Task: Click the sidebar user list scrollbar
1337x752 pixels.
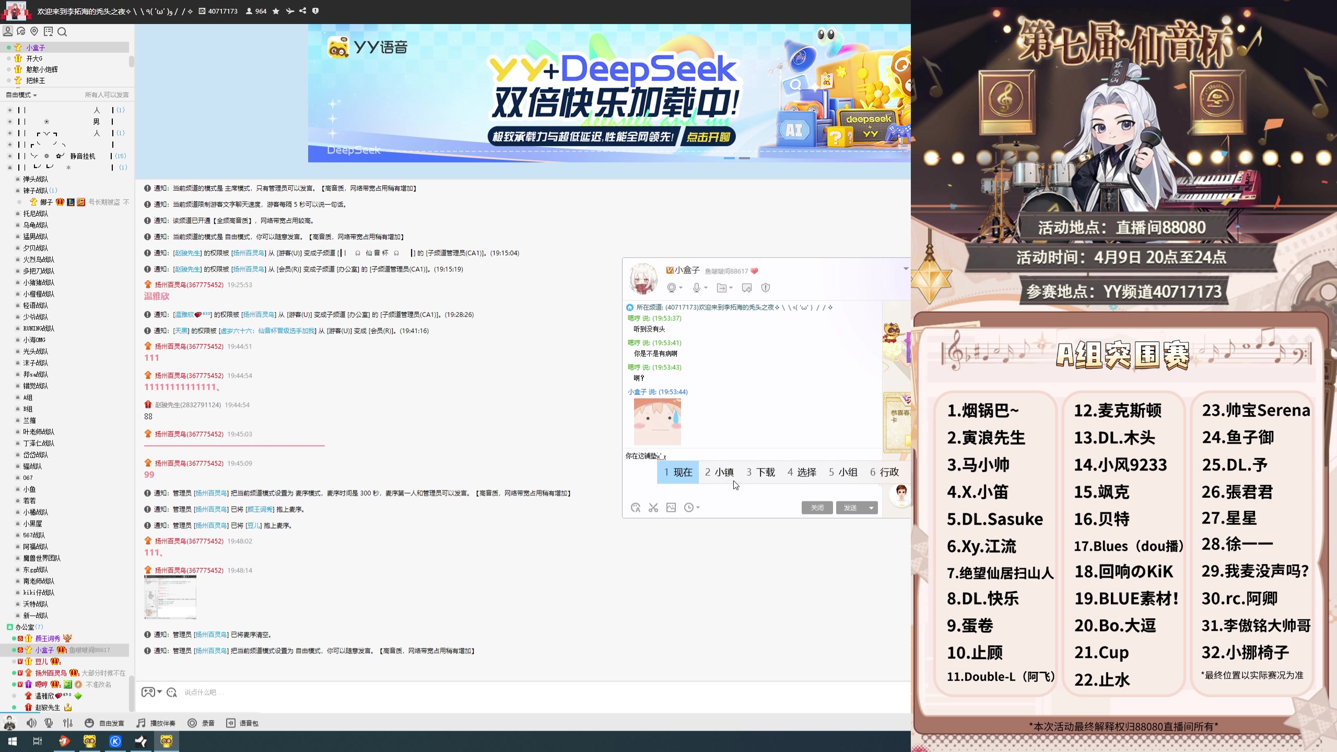Action: 132,62
